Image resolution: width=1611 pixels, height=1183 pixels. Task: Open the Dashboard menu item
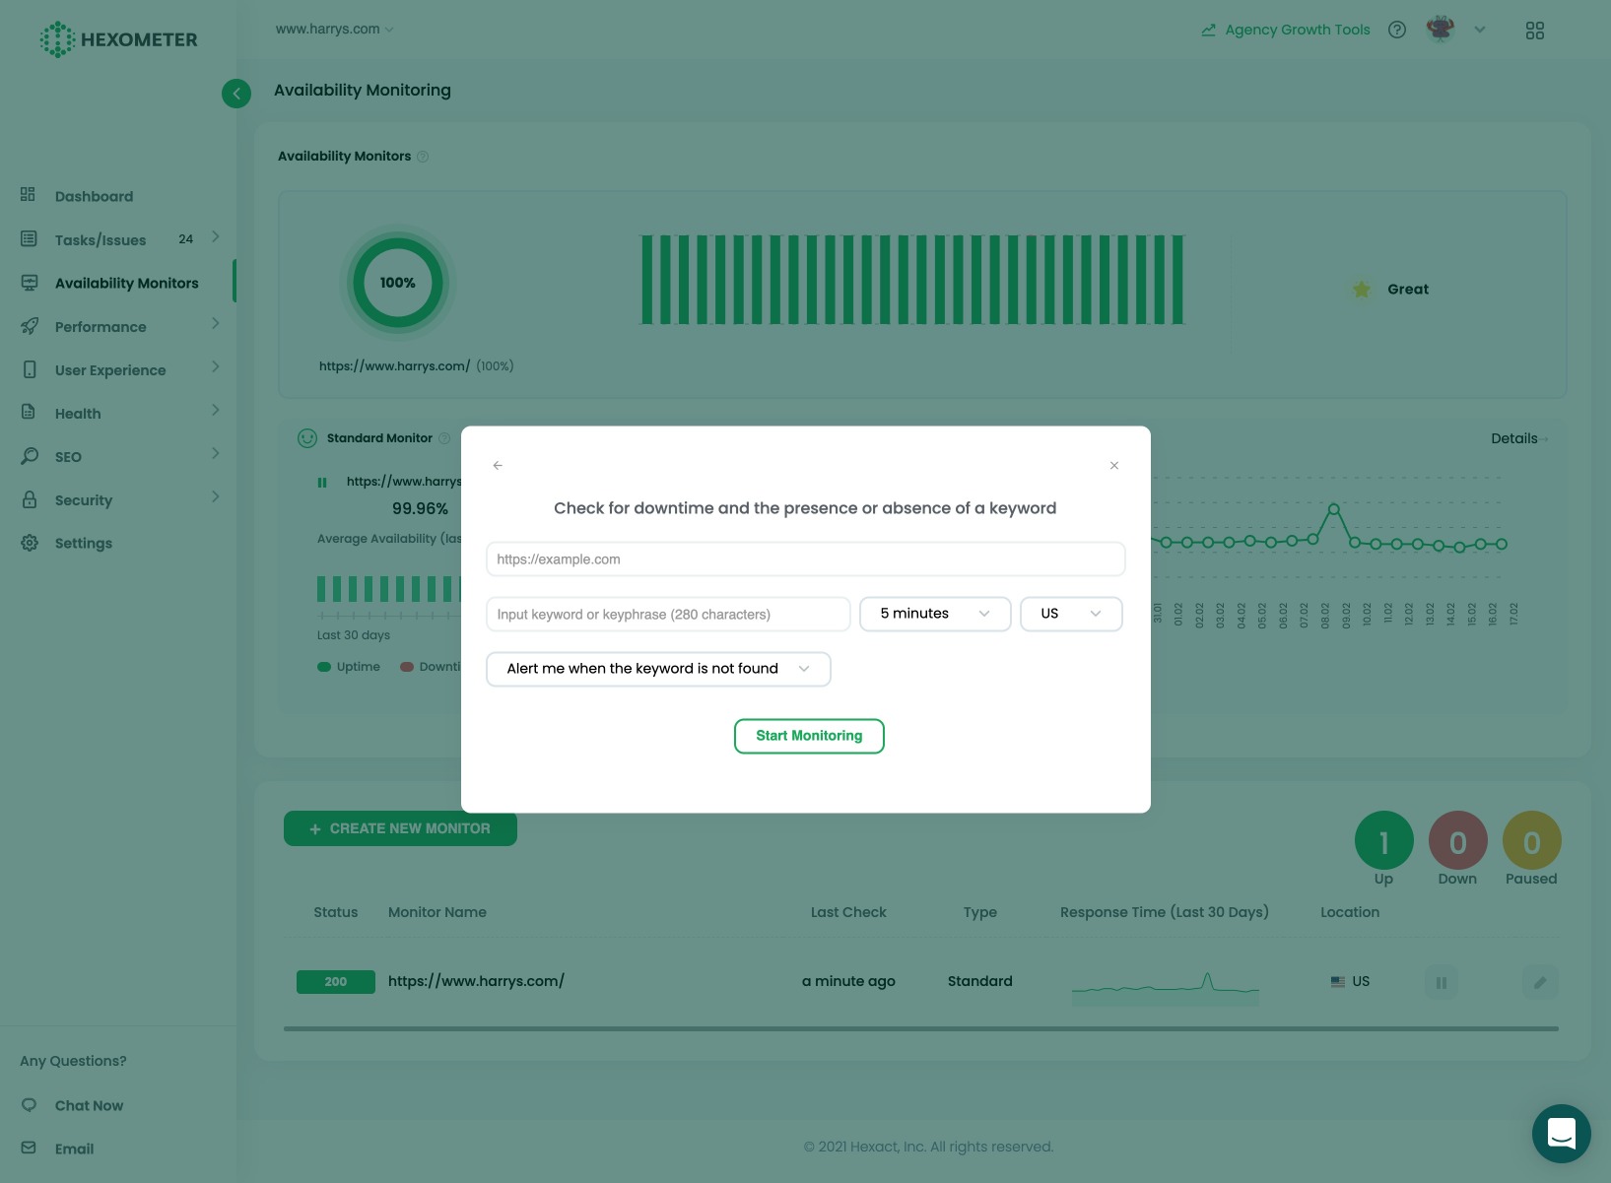(x=94, y=196)
